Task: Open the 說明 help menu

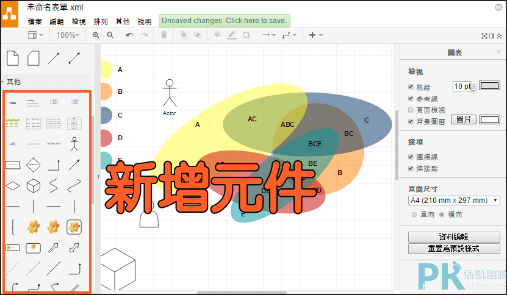Action: point(145,21)
